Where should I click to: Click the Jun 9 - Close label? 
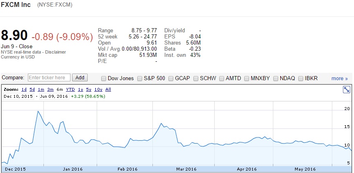[x=17, y=46]
